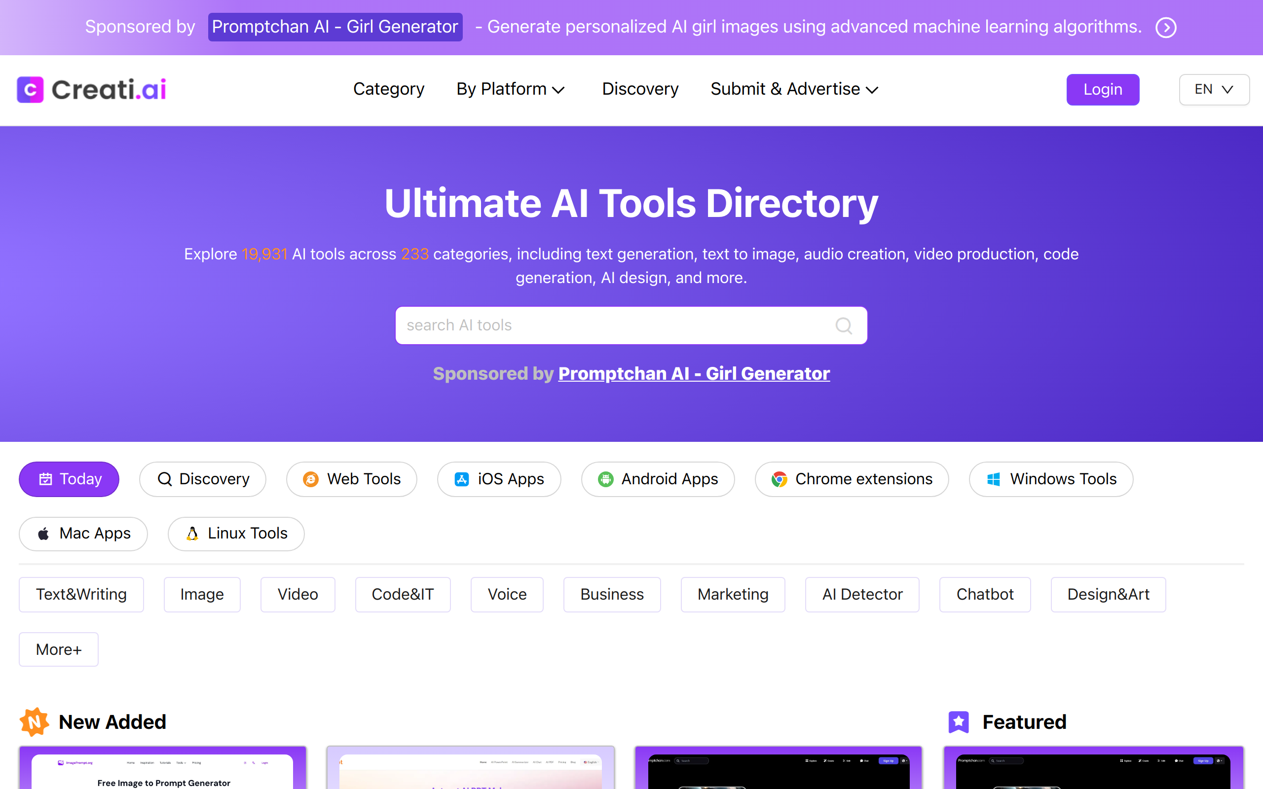
Task: Click the magnifier icon in Discovery pill
Action: pyautogui.click(x=164, y=479)
